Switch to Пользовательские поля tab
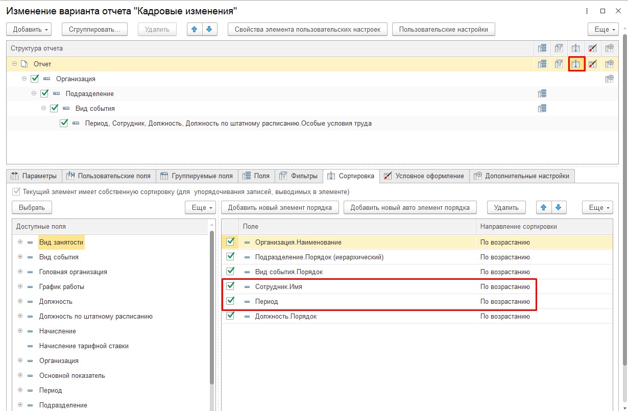The width and height of the screenshot is (628, 411). [109, 176]
